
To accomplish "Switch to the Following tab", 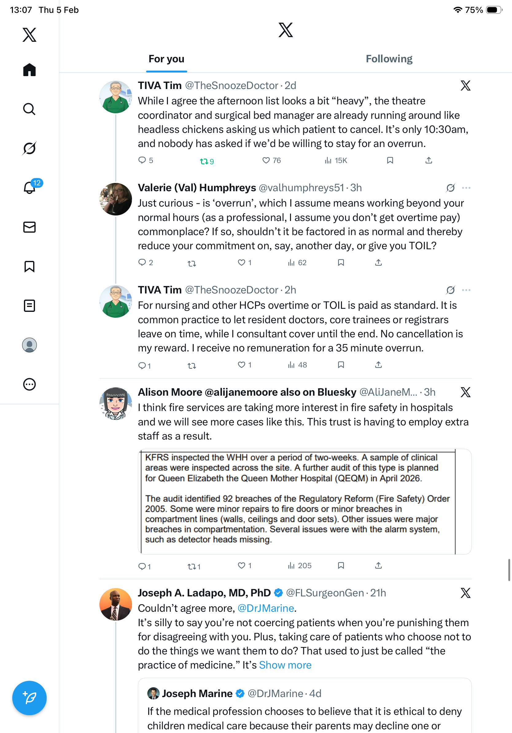I will (x=389, y=59).
